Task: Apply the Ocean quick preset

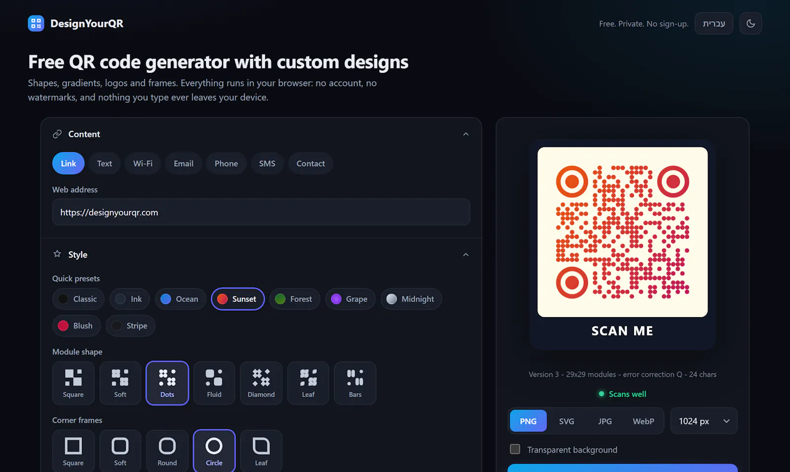Action: (180, 299)
